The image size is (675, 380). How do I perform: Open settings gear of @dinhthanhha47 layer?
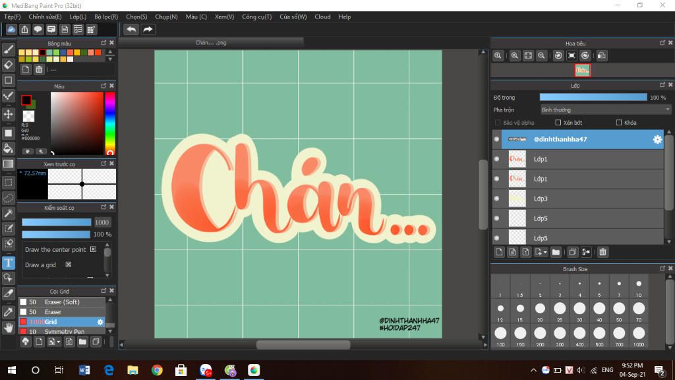[x=657, y=139]
